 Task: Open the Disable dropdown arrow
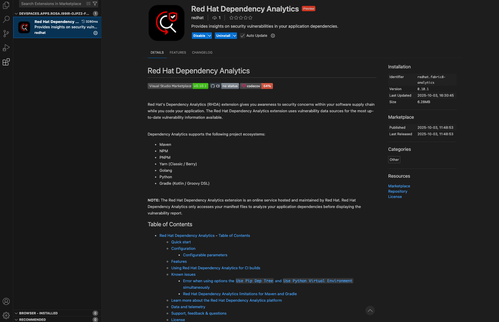[x=210, y=36]
